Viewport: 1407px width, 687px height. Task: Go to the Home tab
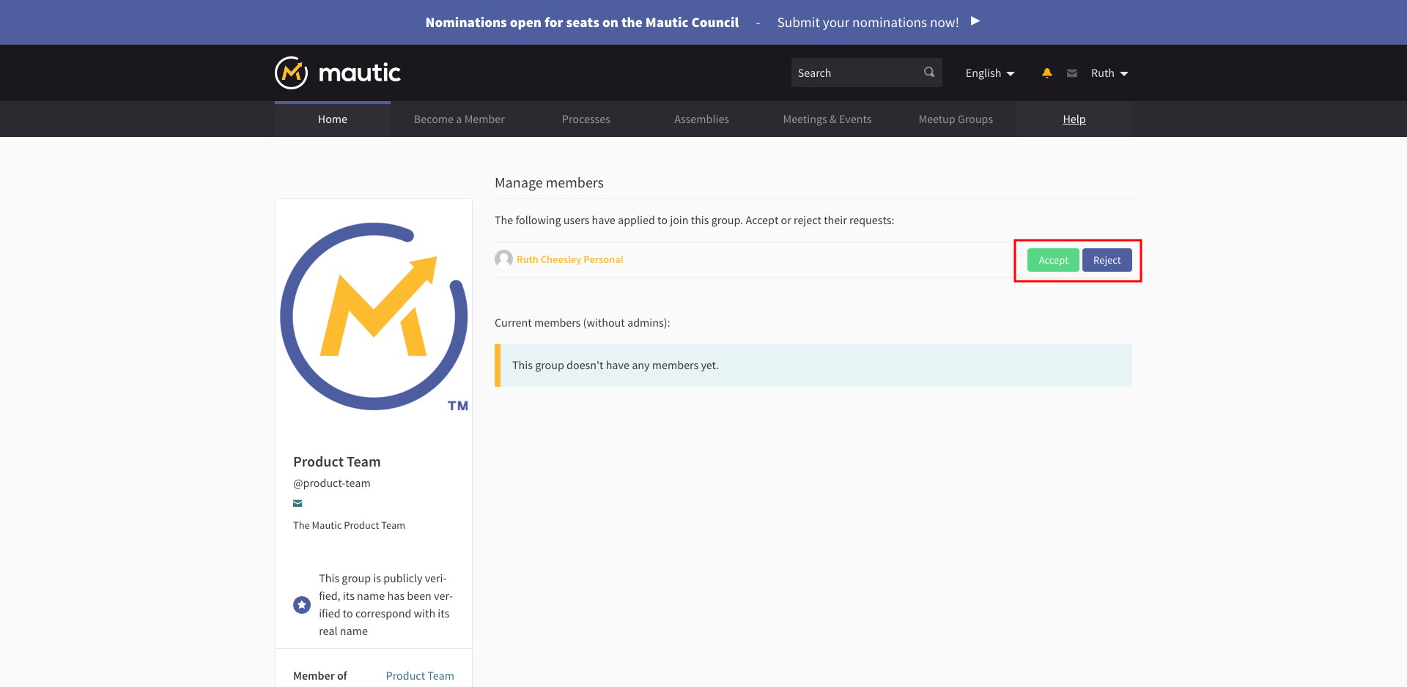point(332,119)
